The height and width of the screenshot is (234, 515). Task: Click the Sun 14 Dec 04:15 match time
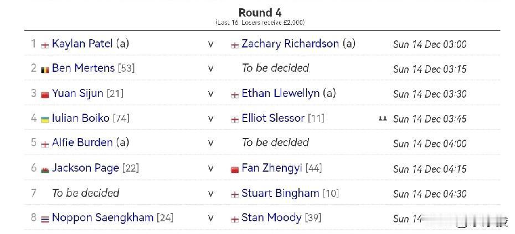pyautogui.click(x=430, y=168)
